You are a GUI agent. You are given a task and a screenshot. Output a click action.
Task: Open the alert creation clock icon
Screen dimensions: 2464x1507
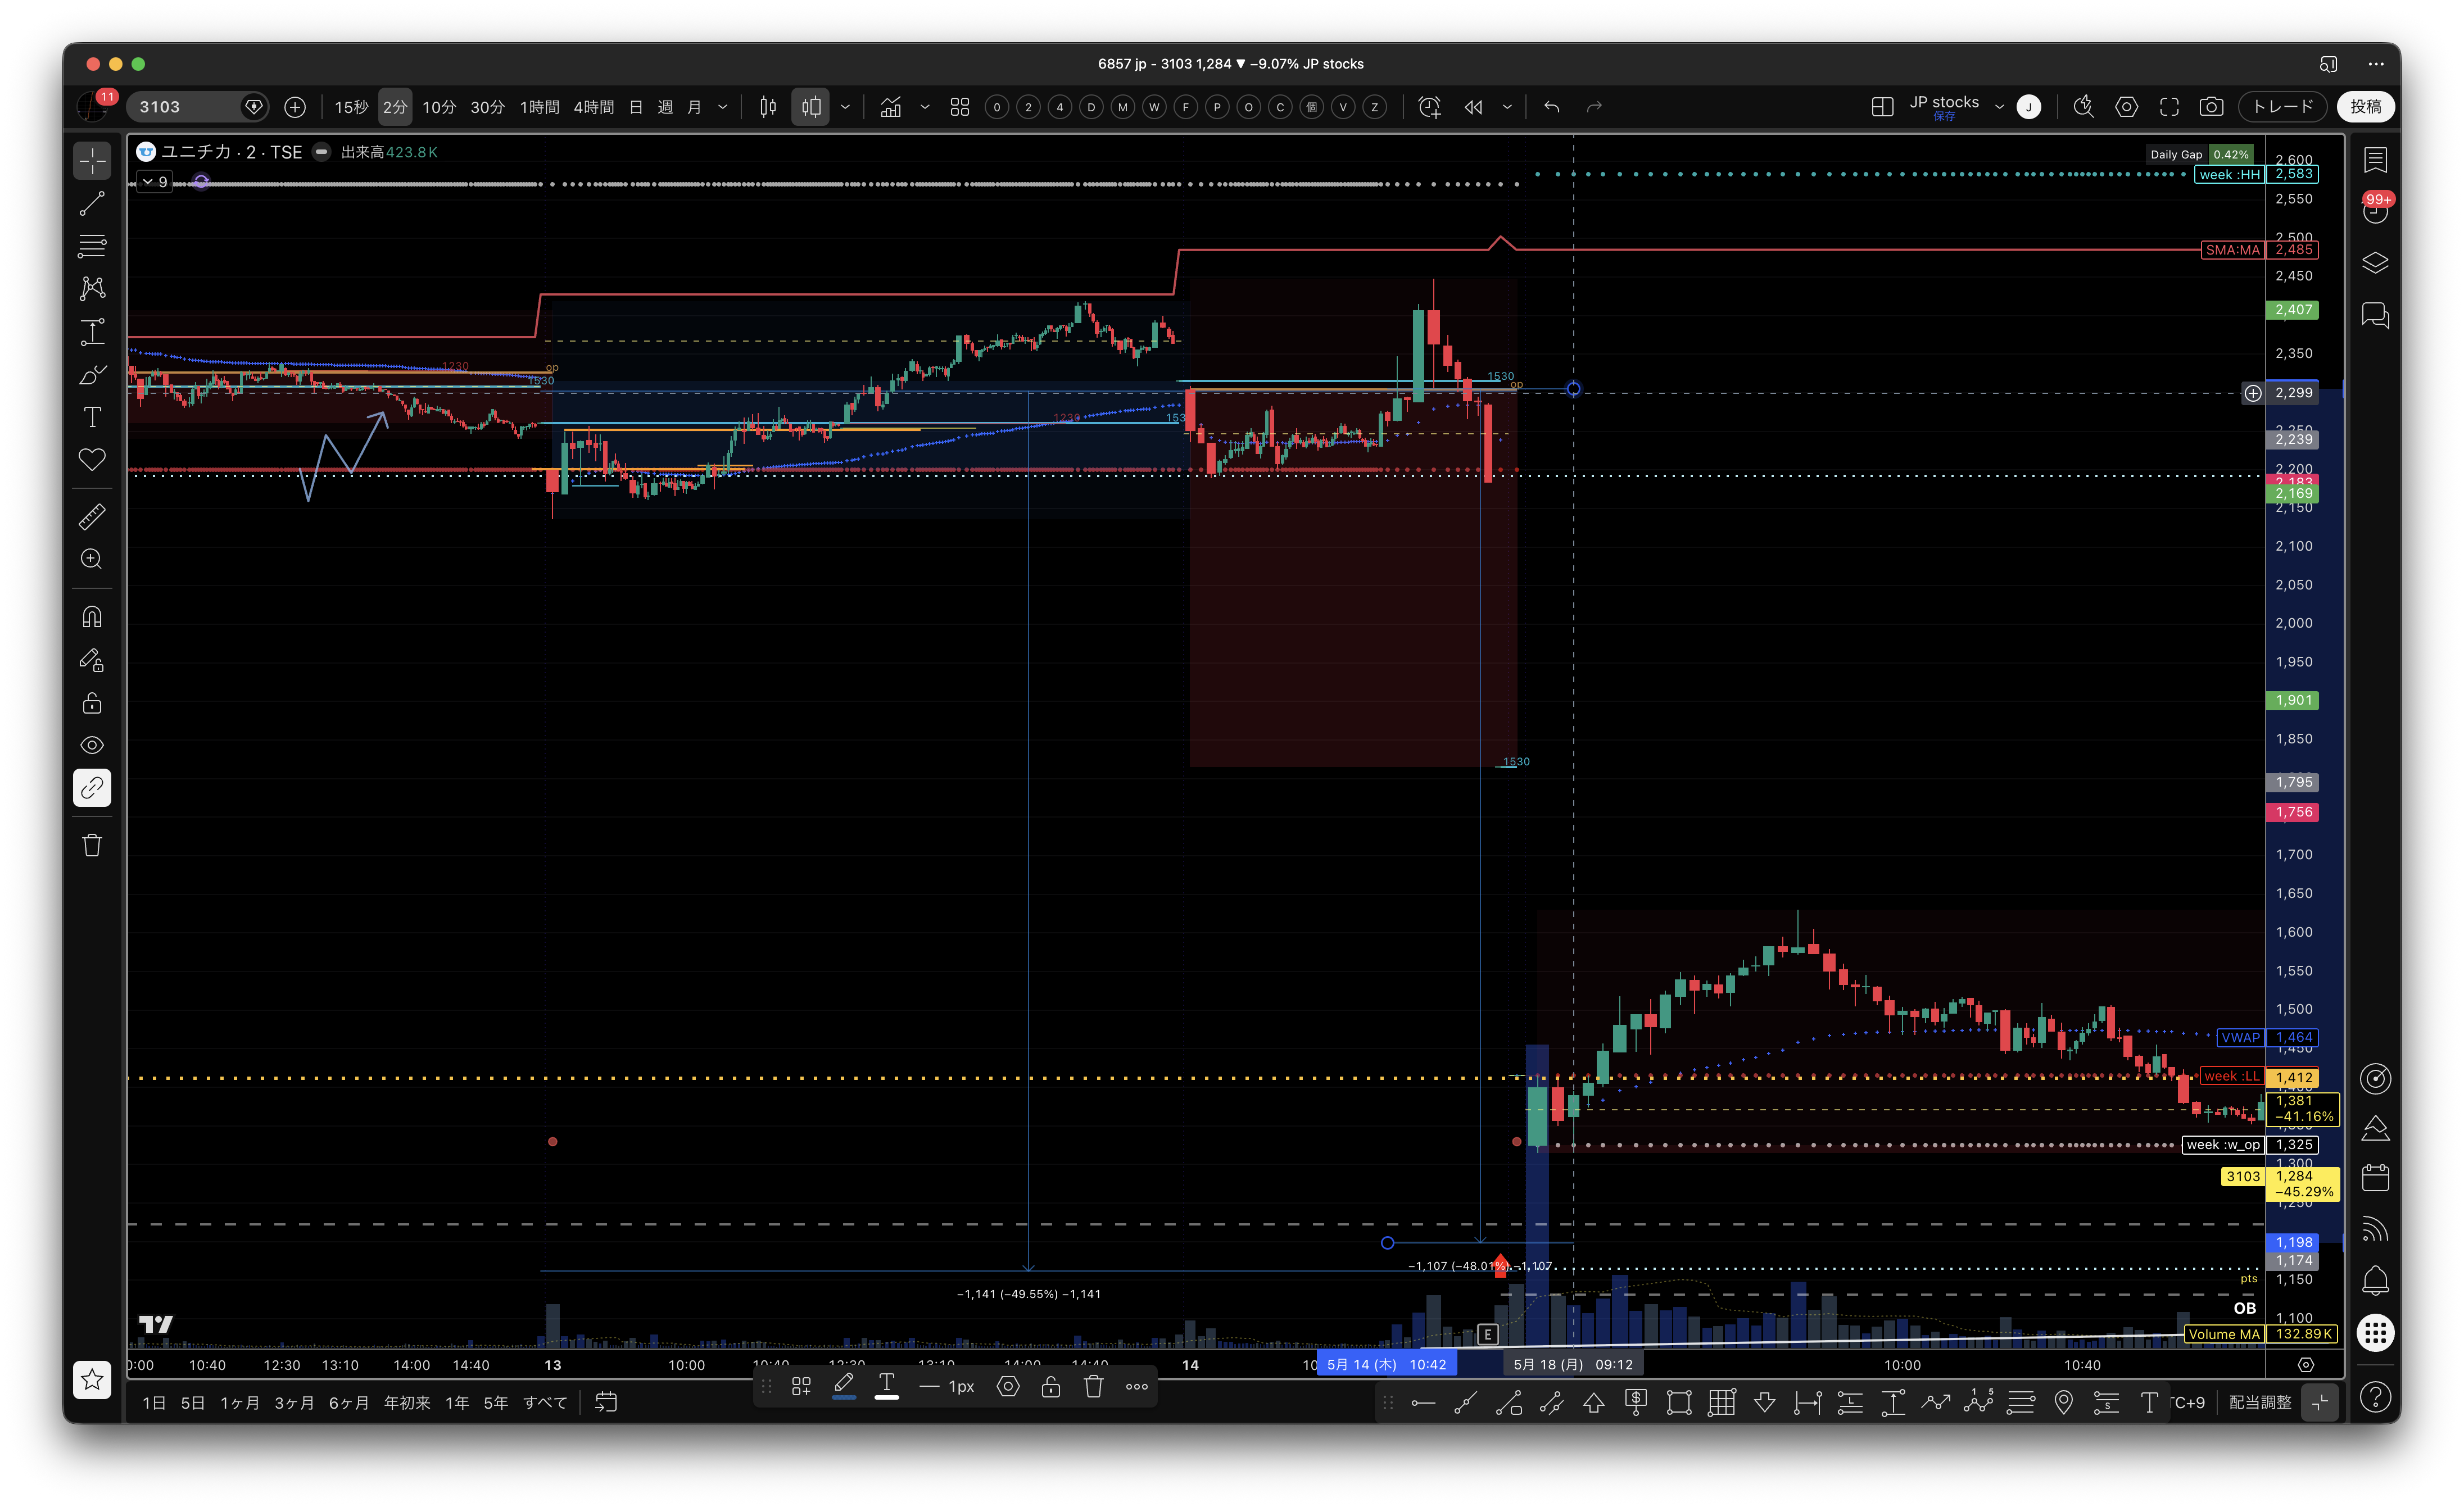coord(1430,107)
